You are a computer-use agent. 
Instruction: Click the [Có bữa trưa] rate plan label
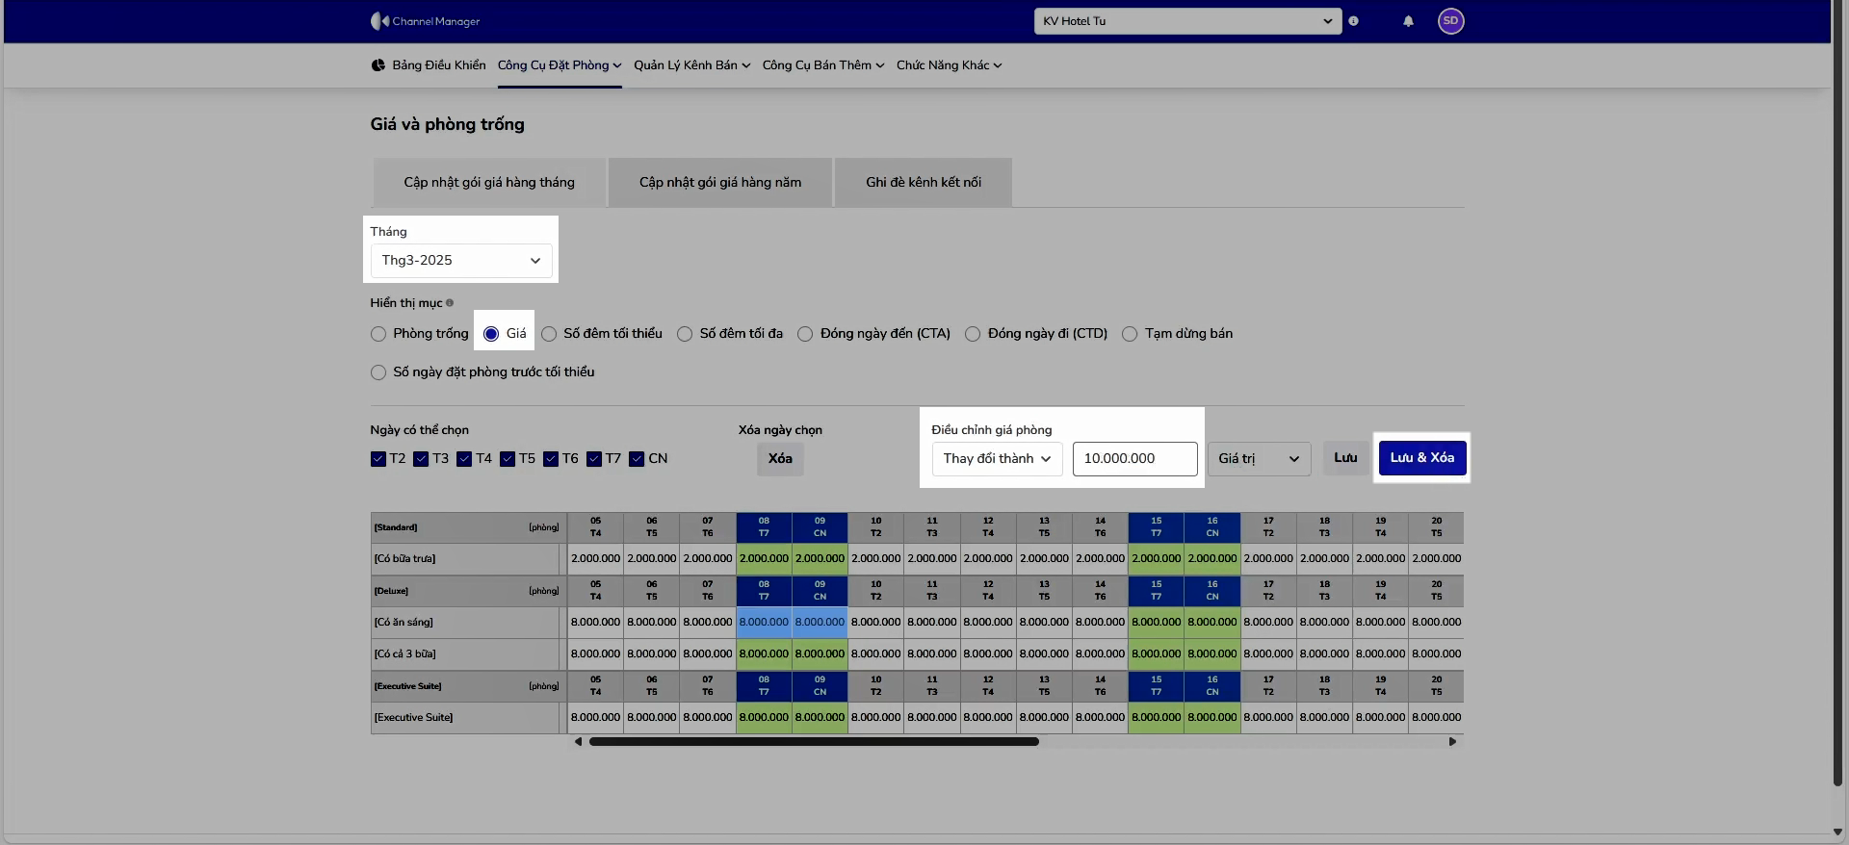pyautogui.click(x=404, y=559)
